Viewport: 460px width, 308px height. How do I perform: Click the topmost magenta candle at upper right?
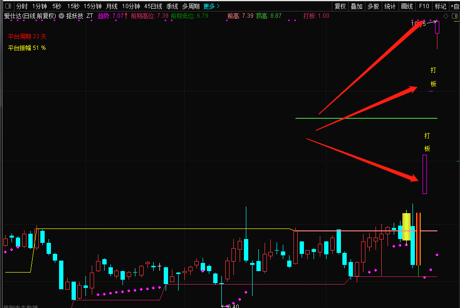(437, 27)
